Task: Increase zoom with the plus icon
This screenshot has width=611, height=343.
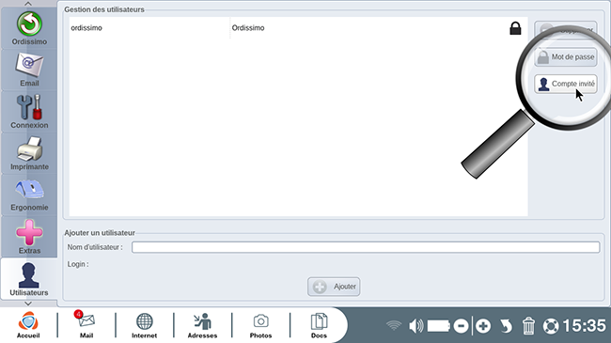Action: coord(483,326)
